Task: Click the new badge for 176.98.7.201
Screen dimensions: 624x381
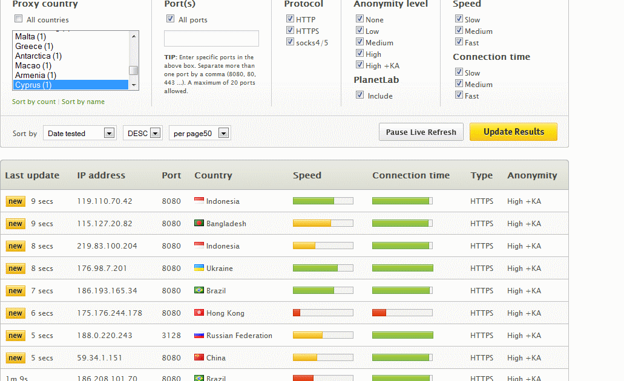Action: [x=16, y=269]
